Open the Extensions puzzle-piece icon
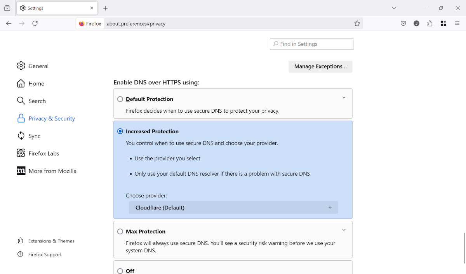Image resolution: width=466 pixels, height=274 pixels. pyautogui.click(x=429, y=23)
